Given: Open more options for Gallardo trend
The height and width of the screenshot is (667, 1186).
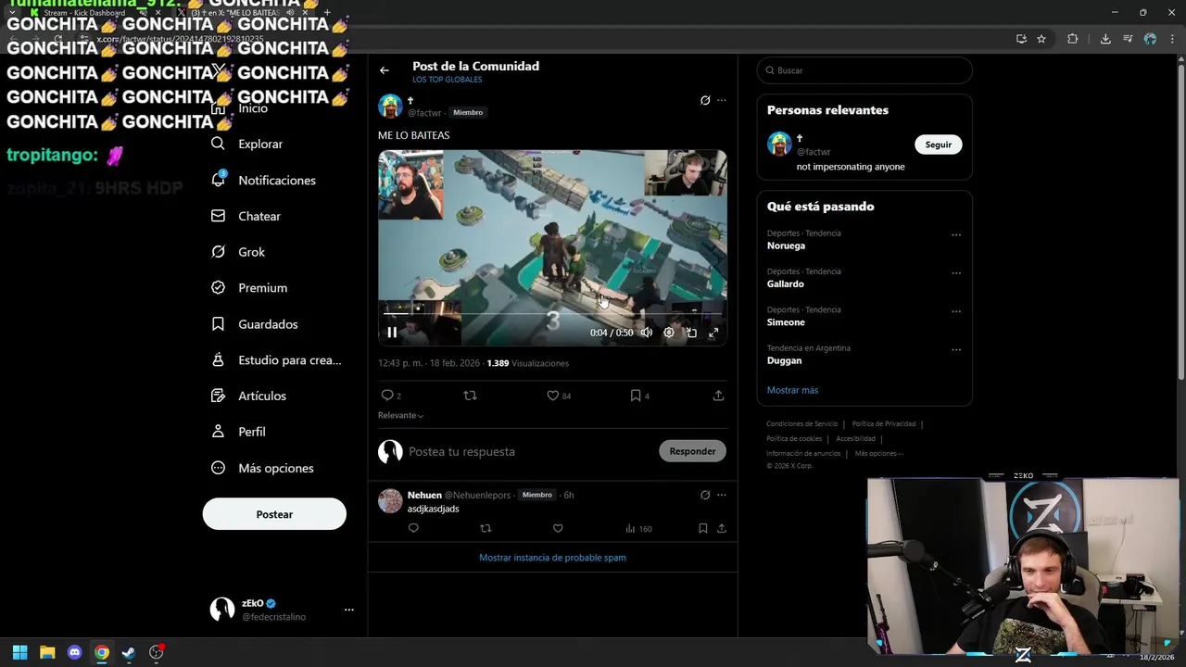Looking at the screenshot, I should 956,273.
